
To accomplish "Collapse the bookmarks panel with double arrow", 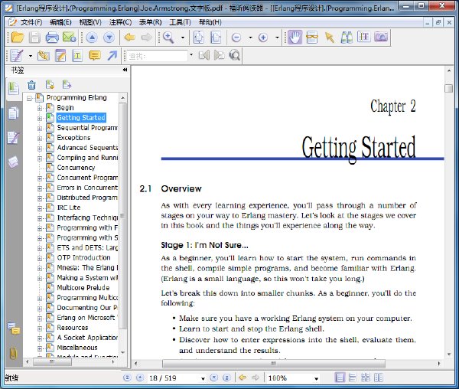I will click(x=125, y=70).
